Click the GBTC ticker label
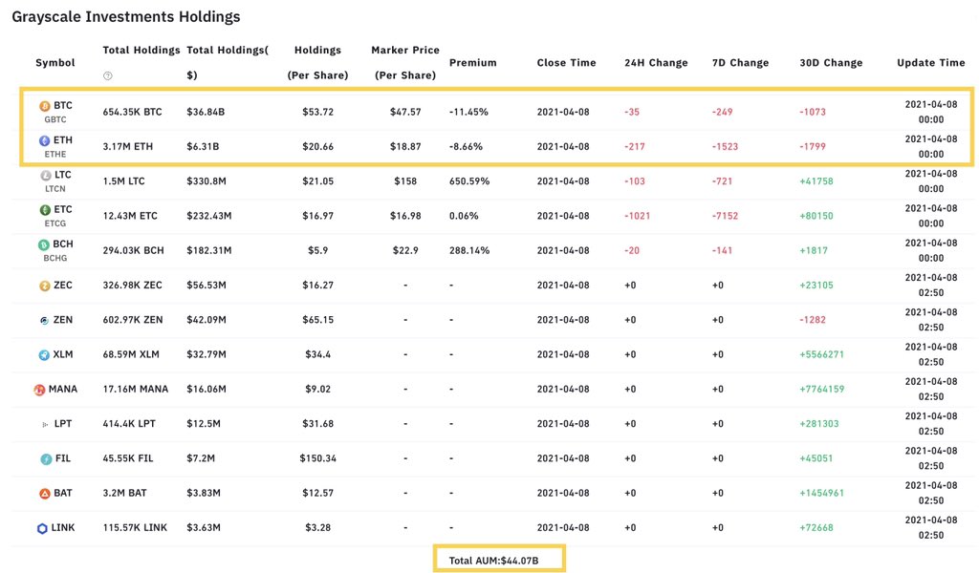The width and height of the screenshot is (979, 573). pyautogui.click(x=54, y=119)
